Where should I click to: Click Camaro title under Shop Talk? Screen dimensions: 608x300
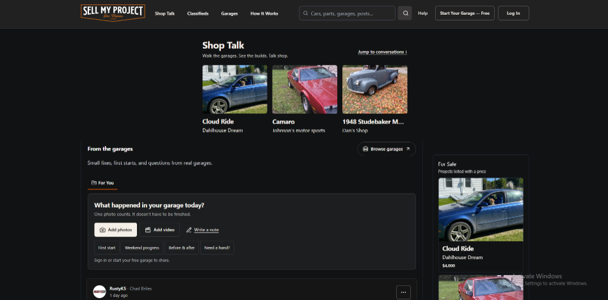[284, 122]
